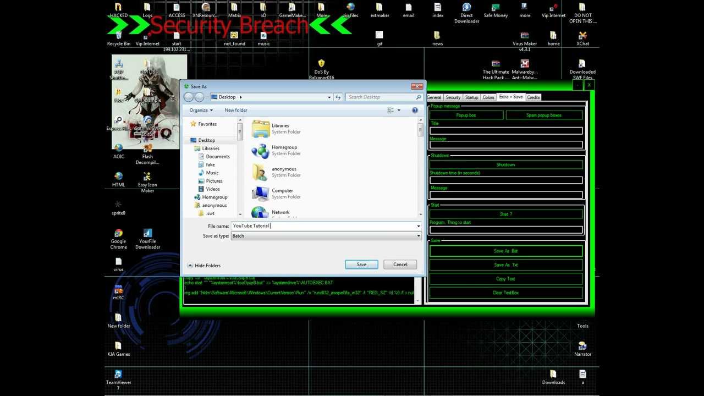Viewport: 704px width, 396px height.
Task: Open DoS By Balkanac016 icon
Action: coord(321,69)
